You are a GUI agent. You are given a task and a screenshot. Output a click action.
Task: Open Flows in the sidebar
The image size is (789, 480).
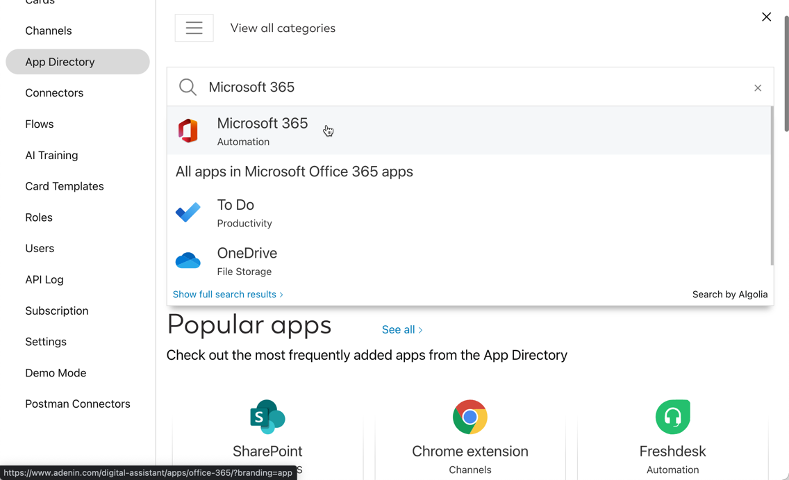pos(40,124)
